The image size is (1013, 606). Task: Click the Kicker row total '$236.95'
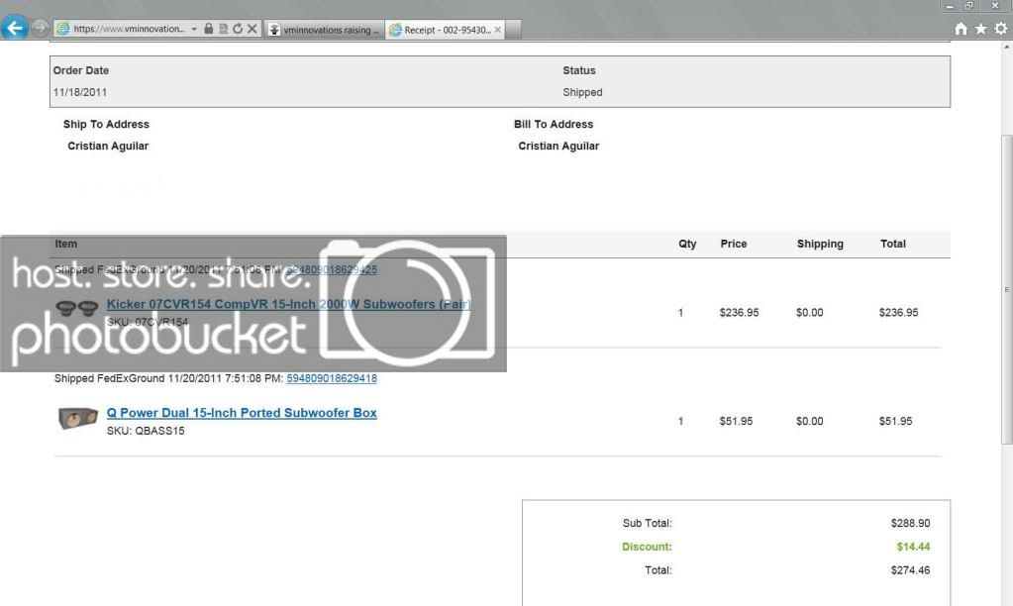(x=898, y=312)
